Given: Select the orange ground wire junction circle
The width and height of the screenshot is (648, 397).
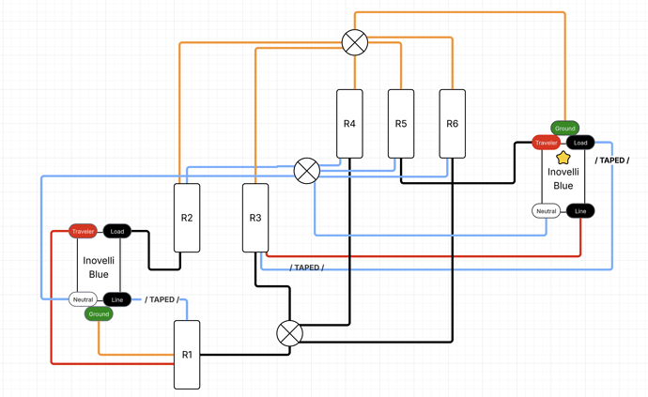Looking at the screenshot, I should pos(355,42).
